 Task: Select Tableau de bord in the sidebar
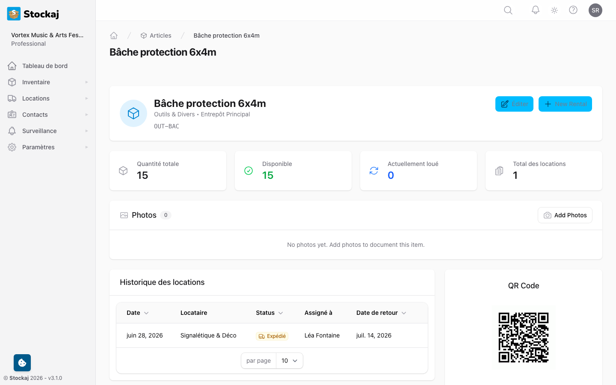(x=44, y=65)
